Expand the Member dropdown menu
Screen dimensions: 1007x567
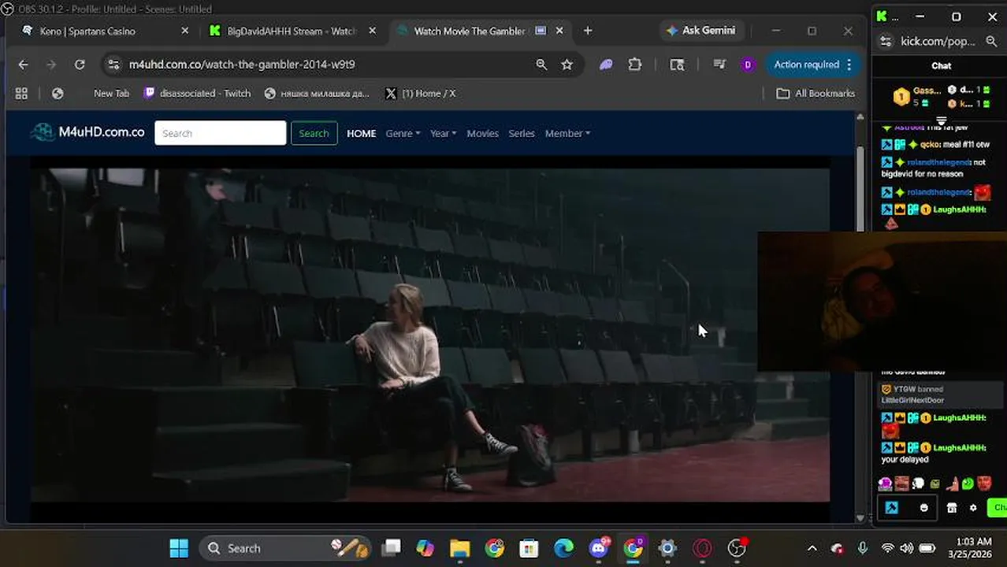[567, 133]
